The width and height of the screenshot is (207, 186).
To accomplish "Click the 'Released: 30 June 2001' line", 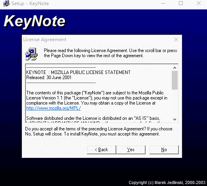I will tap(49, 78).
